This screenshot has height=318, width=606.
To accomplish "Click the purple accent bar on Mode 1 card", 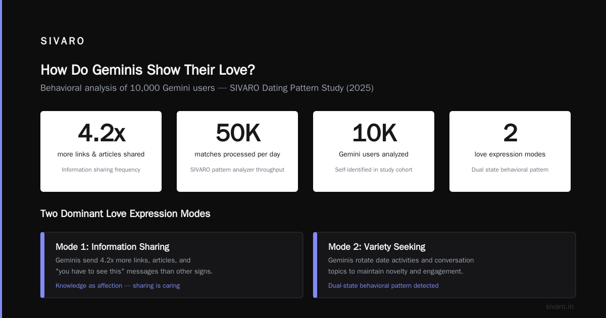I will tap(42, 265).
